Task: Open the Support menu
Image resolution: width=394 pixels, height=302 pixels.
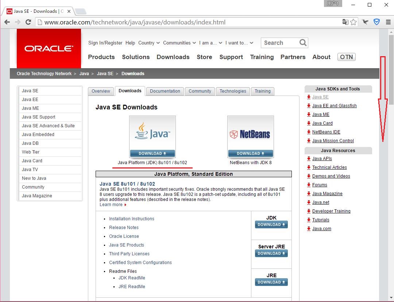Action: tap(231, 57)
